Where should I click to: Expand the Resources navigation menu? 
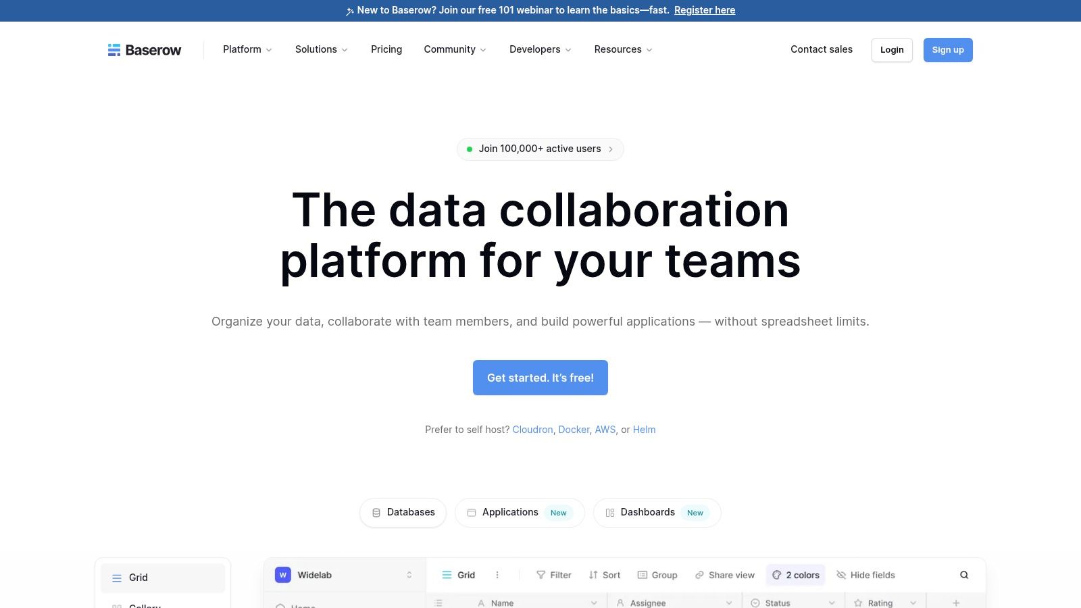coord(623,49)
